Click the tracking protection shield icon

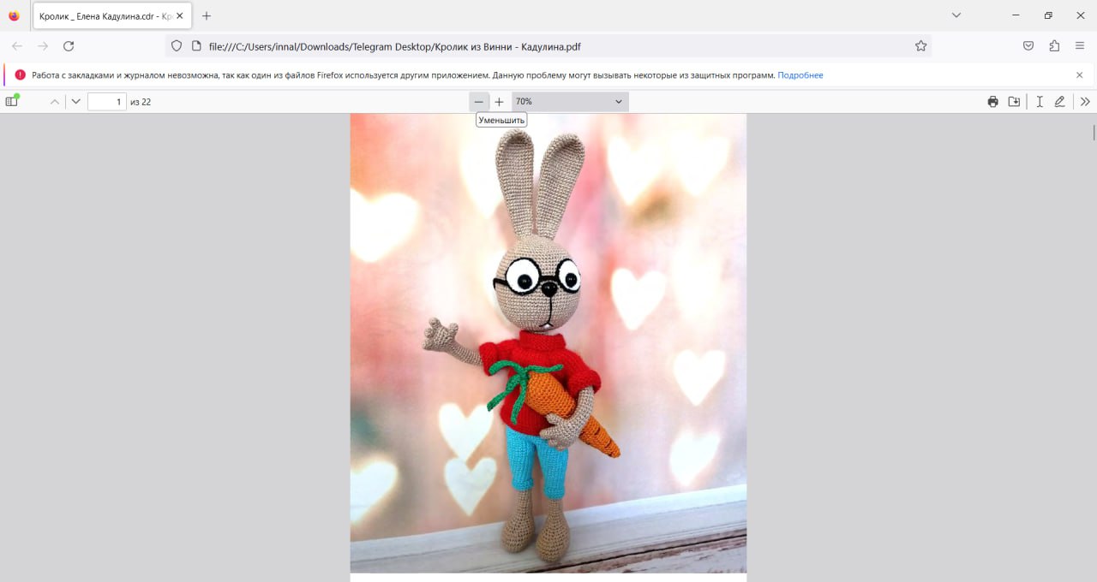(177, 46)
